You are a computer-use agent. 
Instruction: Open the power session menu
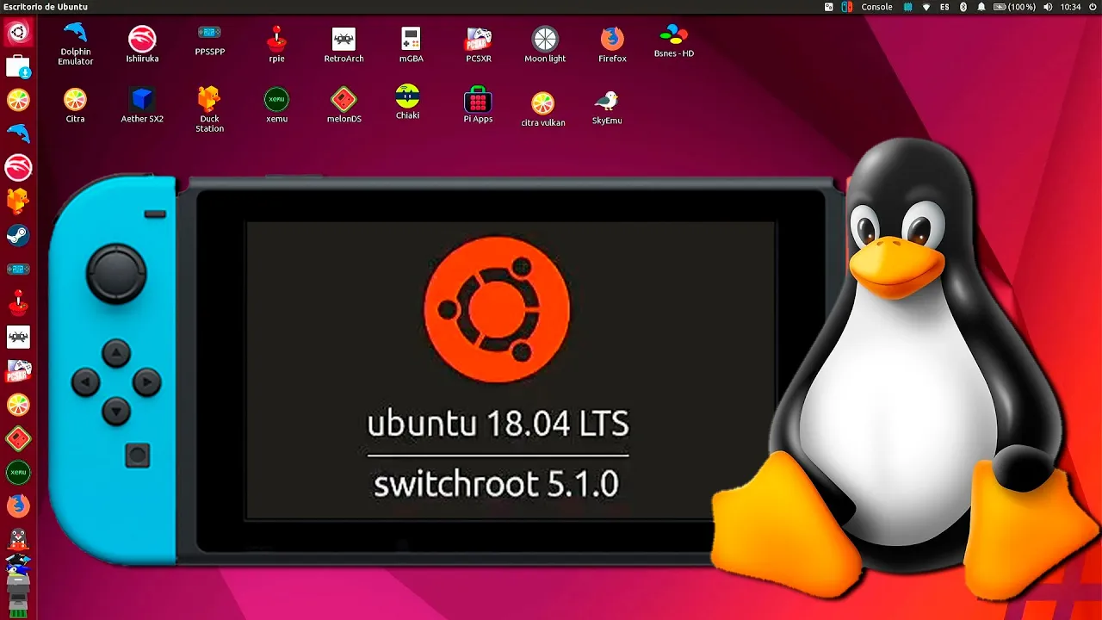(1092, 7)
